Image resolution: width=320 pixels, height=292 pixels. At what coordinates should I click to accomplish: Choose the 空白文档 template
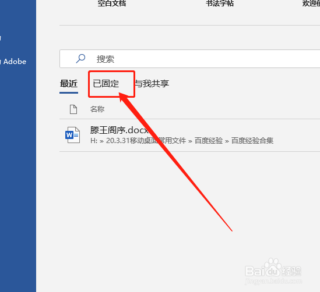click(x=112, y=3)
